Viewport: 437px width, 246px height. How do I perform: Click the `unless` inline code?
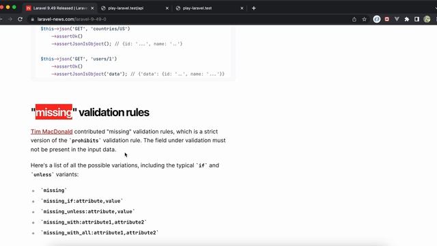(42, 175)
